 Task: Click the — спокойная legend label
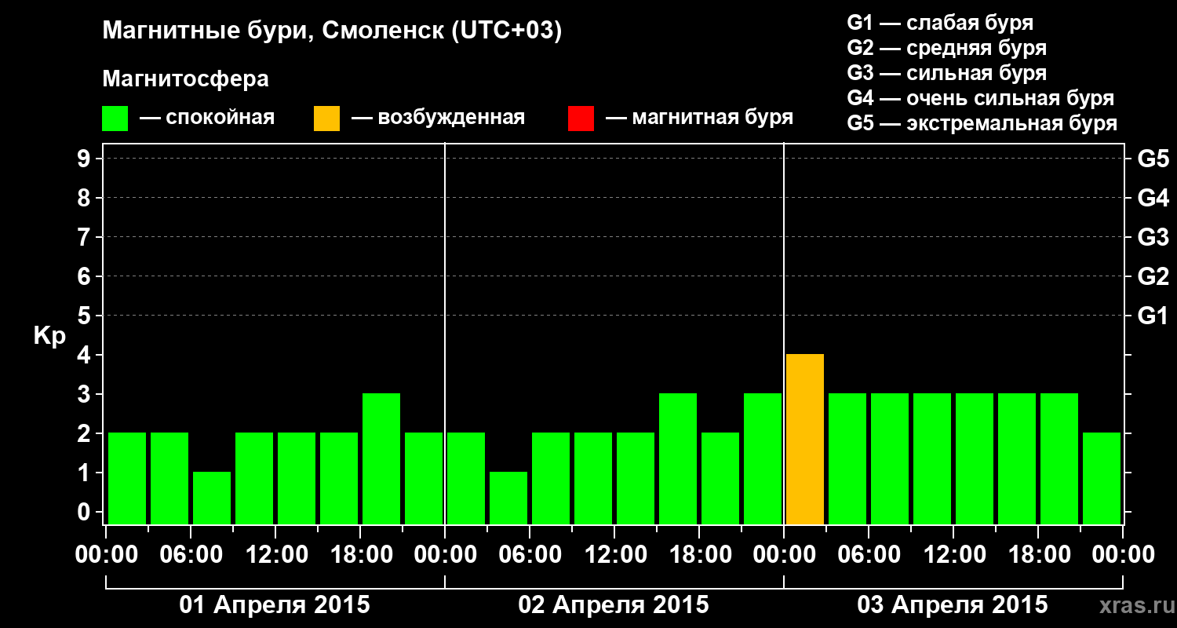207,119
